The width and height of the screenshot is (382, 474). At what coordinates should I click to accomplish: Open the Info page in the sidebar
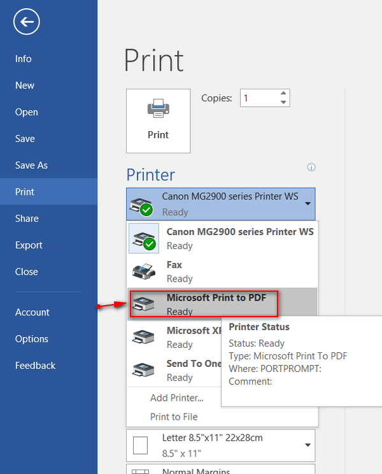24,59
